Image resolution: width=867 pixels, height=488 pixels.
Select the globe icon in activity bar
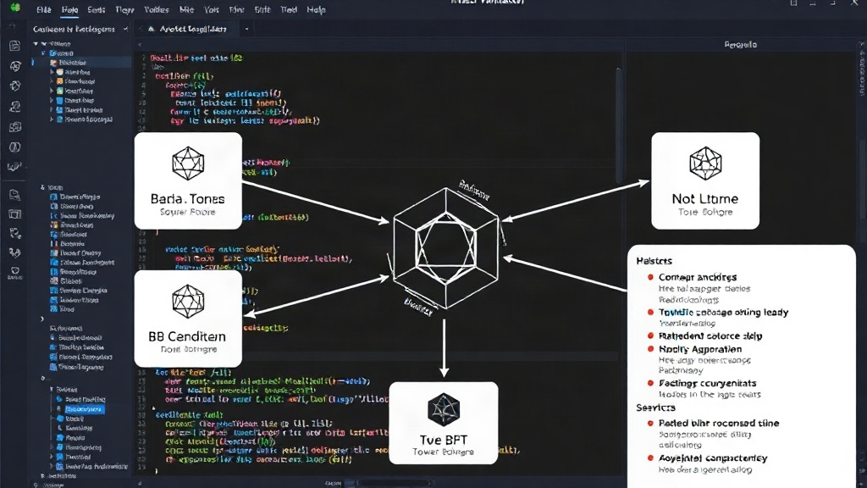pyautogui.click(x=15, y=66)
